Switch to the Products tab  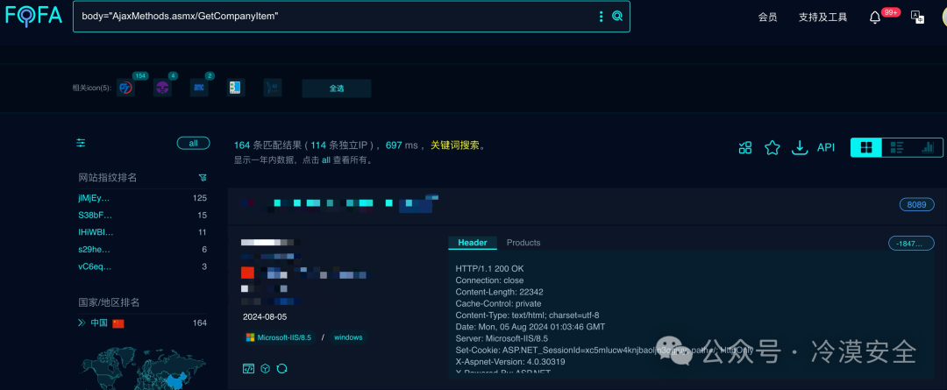(523, 243)
